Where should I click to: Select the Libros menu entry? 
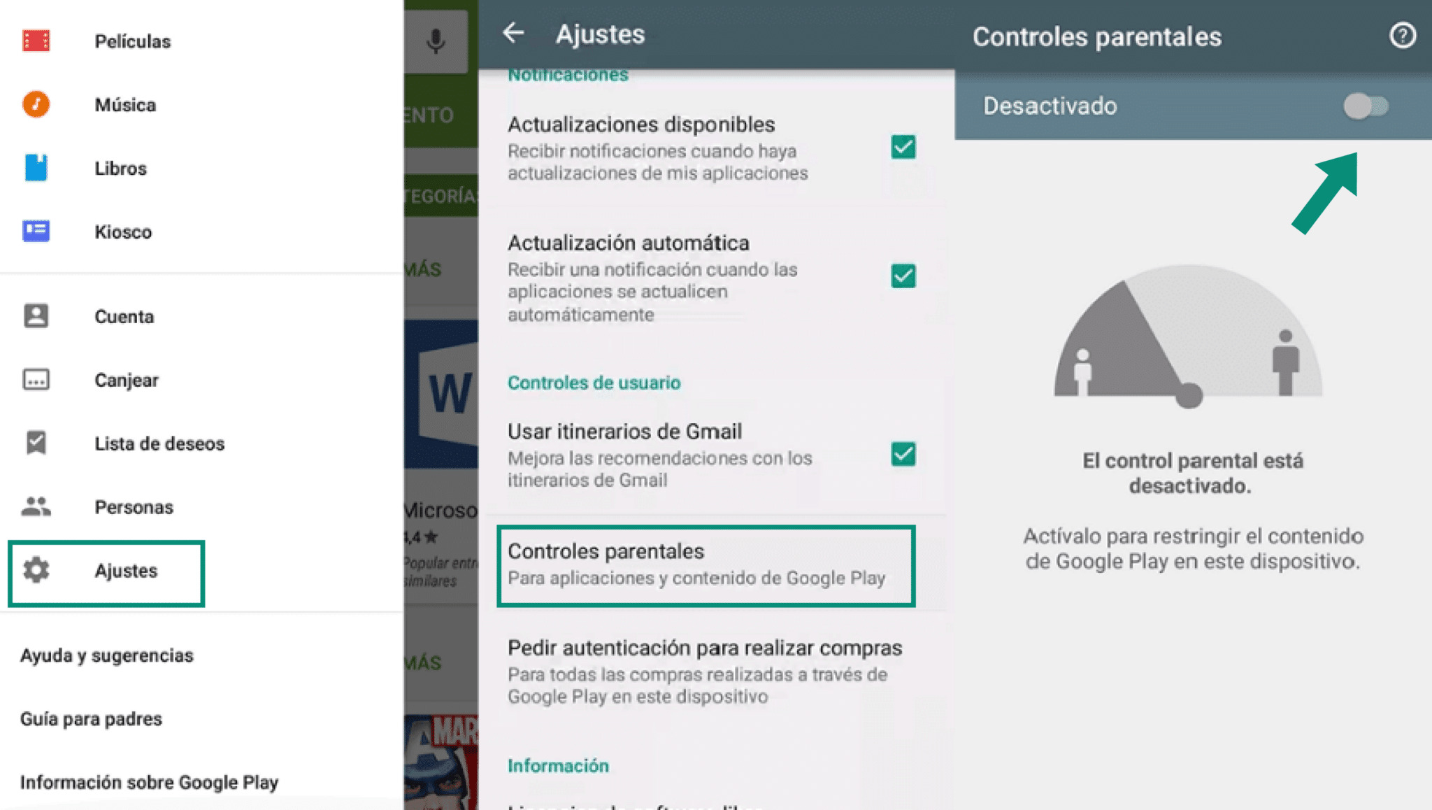tap(120, 169)
